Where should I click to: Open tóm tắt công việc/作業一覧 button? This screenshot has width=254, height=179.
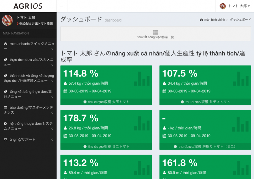click(x=156, y=34)
